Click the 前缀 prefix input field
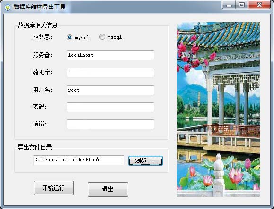The image size is (274, 209). click(110, 124)
